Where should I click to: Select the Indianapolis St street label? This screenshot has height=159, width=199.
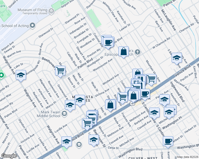pos(78,29)
